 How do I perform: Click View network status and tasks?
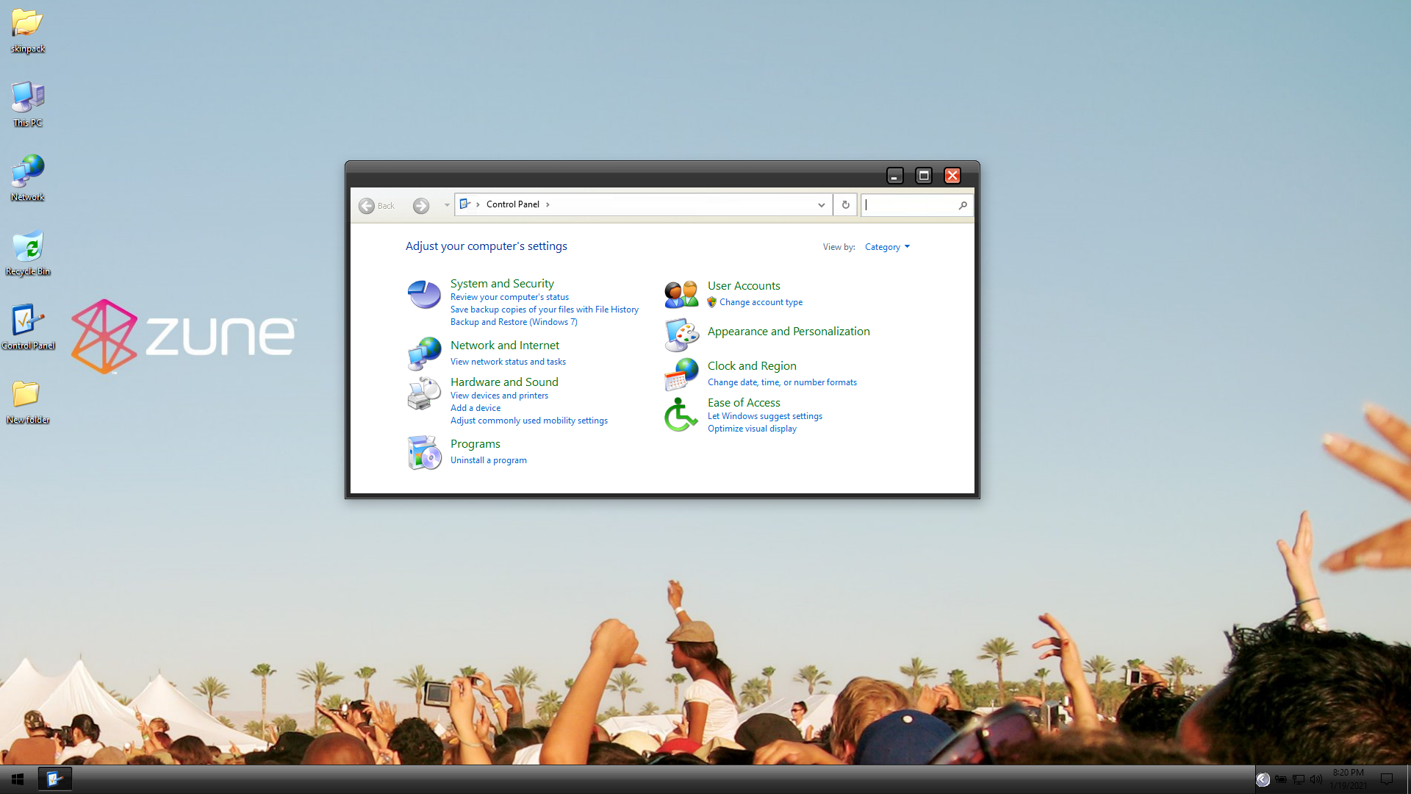click(x=508, y=362)
